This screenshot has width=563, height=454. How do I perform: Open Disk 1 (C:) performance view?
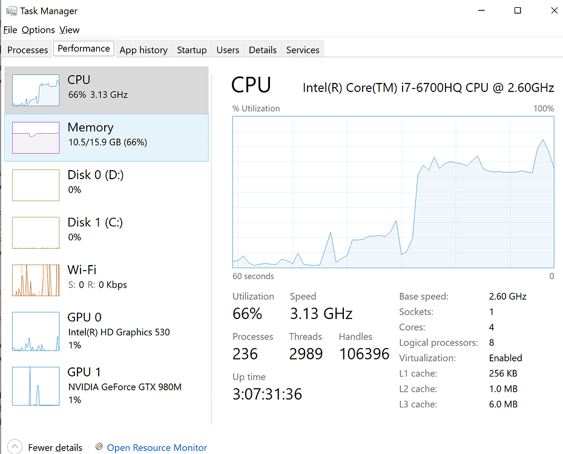point(96,229)
